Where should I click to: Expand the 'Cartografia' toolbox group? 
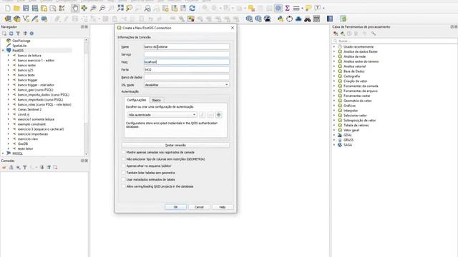click(x=334, y=76)
